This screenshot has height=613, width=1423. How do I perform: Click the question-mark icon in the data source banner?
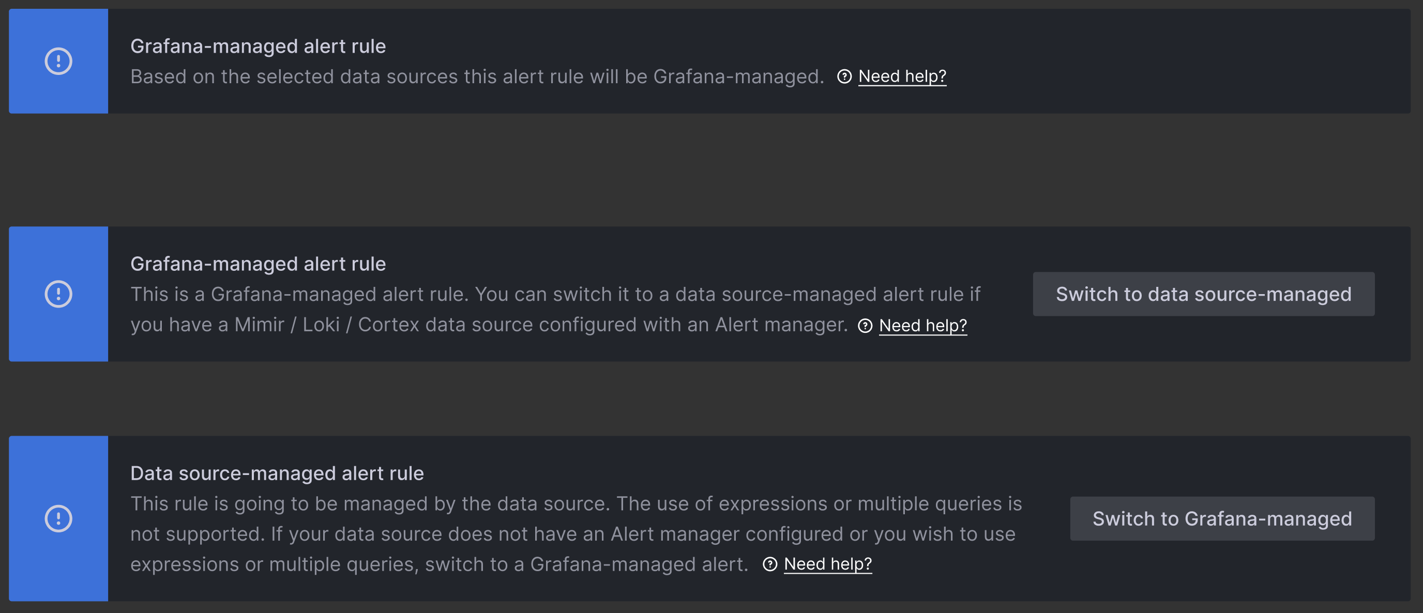click(771, 564)
